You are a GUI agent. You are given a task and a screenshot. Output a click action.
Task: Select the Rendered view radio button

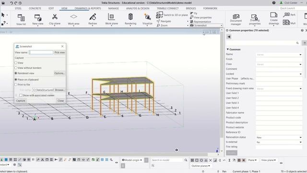coord(16,73)
